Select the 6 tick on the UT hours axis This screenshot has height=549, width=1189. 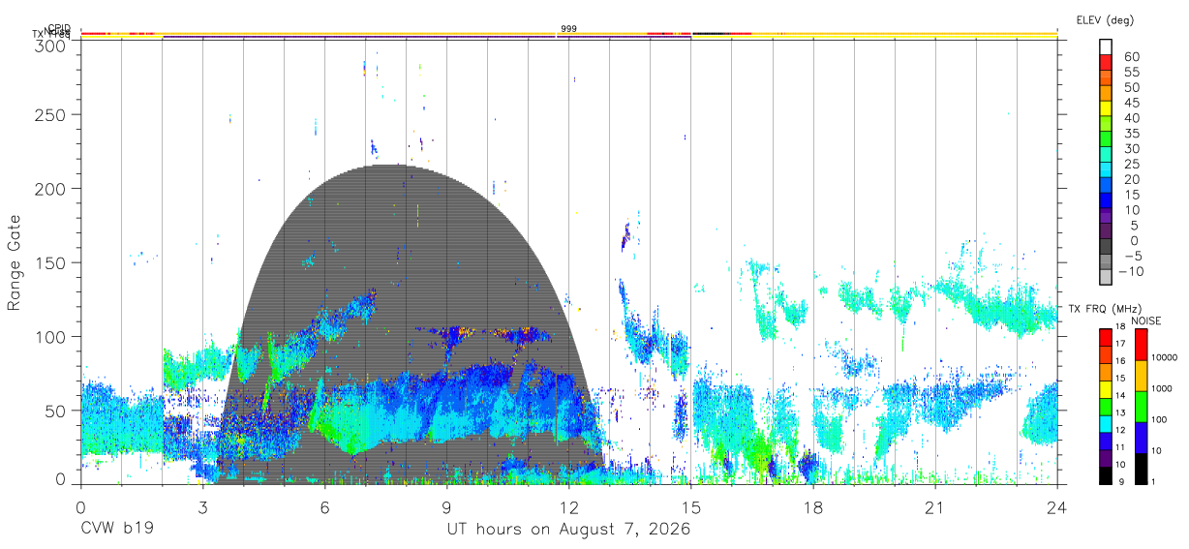(324, 507)
